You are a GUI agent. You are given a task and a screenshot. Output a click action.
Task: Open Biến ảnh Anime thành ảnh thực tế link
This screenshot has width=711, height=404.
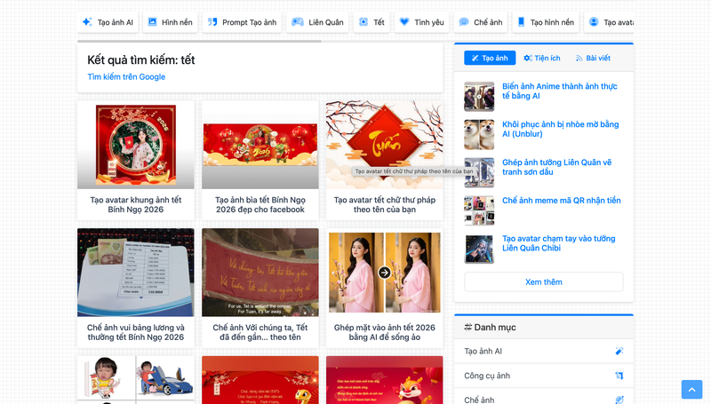560,91
